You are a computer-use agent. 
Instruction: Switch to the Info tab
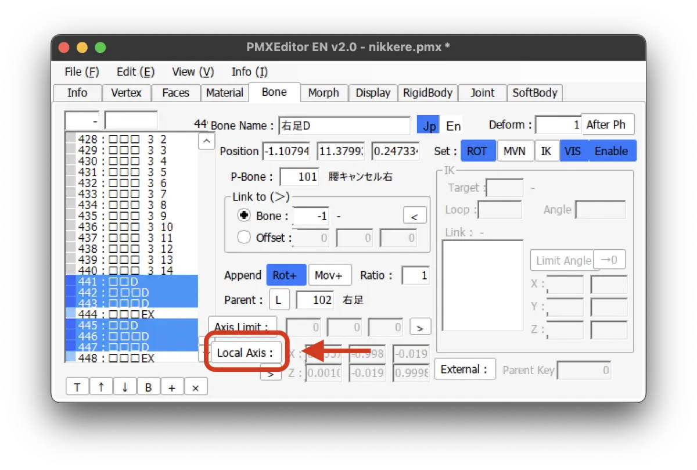pos(77,93)
